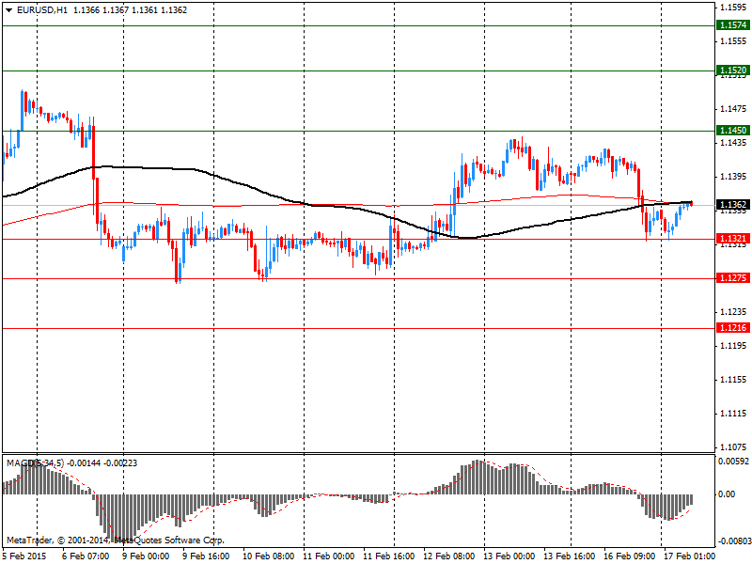Click the 1.1195 price scale value
Image resolution: width=752 pixels, height=564 pixels.
tap(734, 346)
